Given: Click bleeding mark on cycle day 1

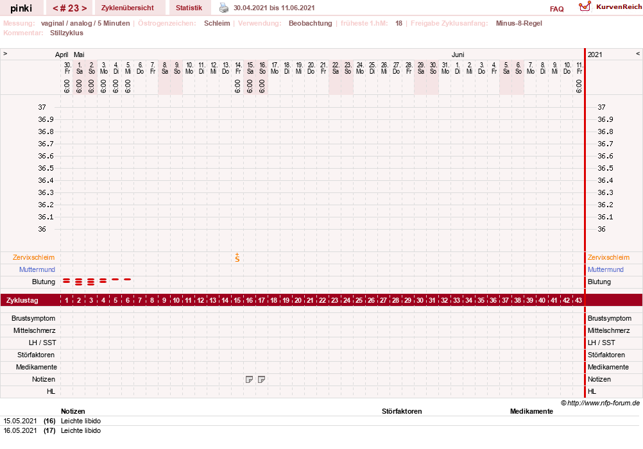Looking at the screenshot, I should point(67,281).
